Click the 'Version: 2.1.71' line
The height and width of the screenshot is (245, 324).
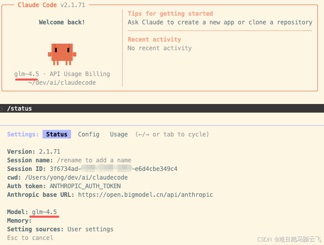[33, 152]
